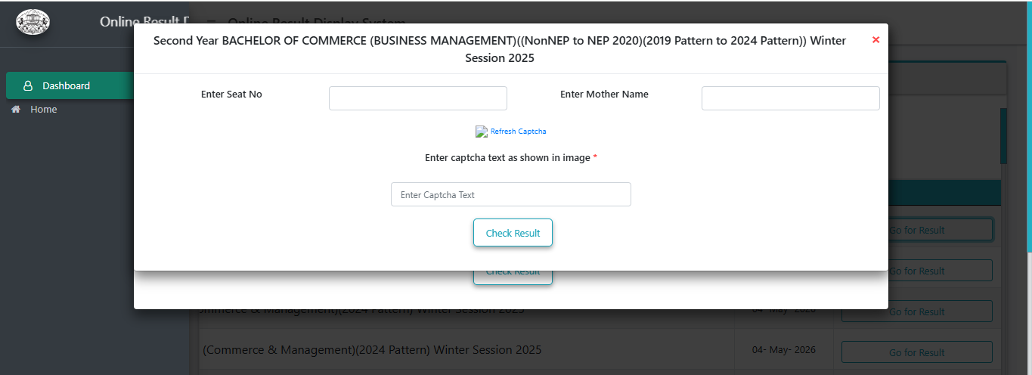Click the Enter Captcha Text box
Viewport: 1032px width, 375px height.
pos(511,194)
